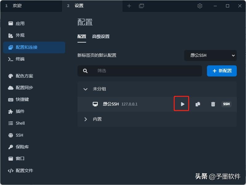Open 配置同步 config sync section
This screenshot has height=185, width=246.
(24, 88)
